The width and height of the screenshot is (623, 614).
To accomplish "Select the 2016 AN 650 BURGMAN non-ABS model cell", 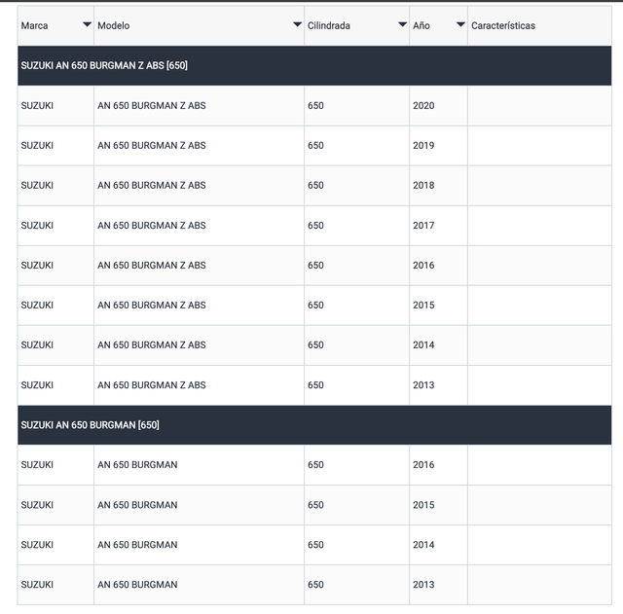I will [137, 465].
